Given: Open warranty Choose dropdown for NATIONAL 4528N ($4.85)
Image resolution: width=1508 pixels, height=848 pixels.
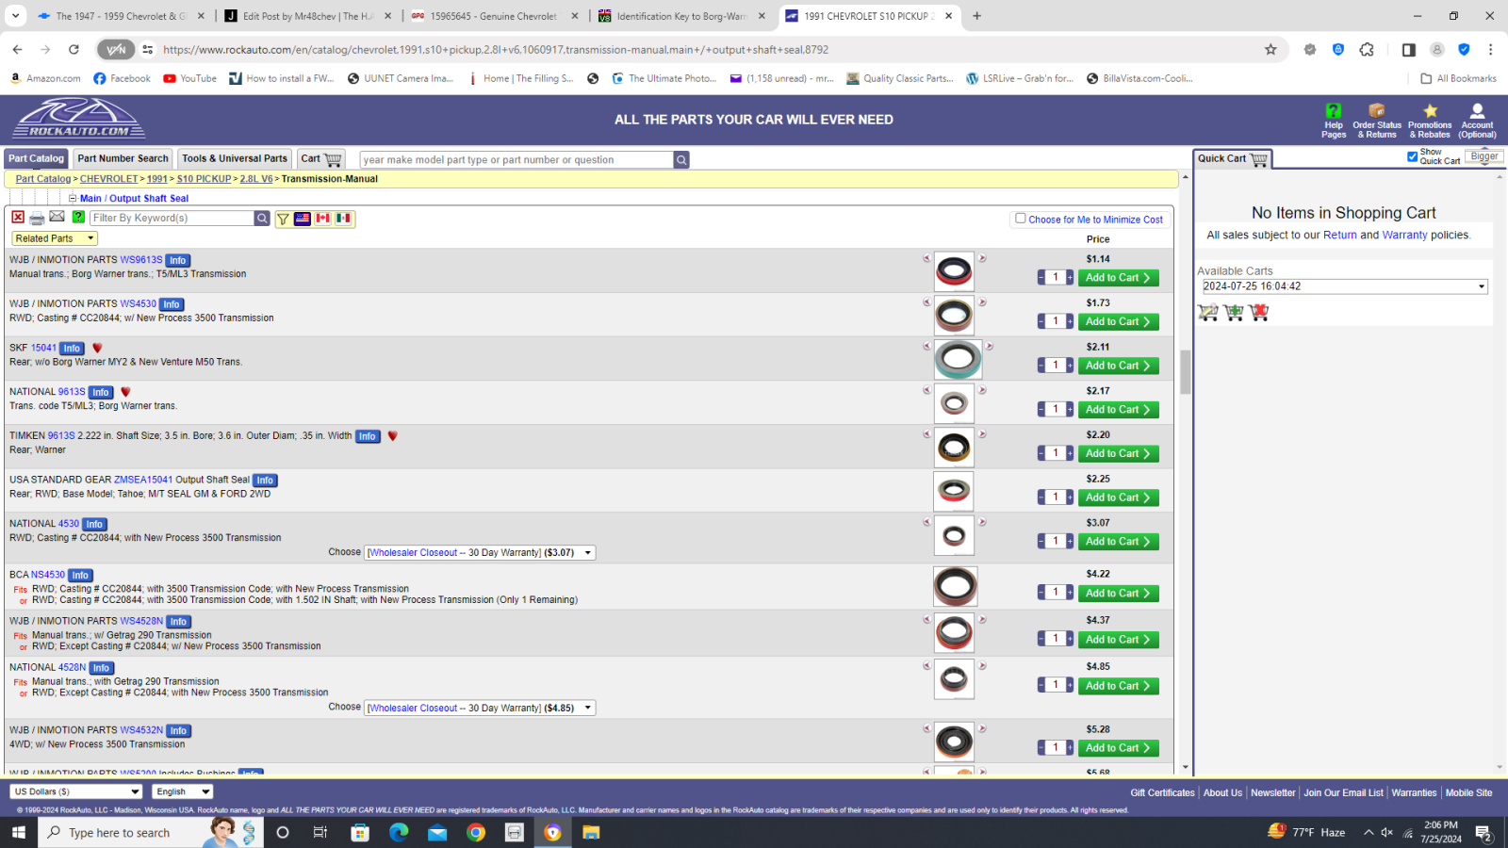Looking at the screenshot, I should pos(480,708).
